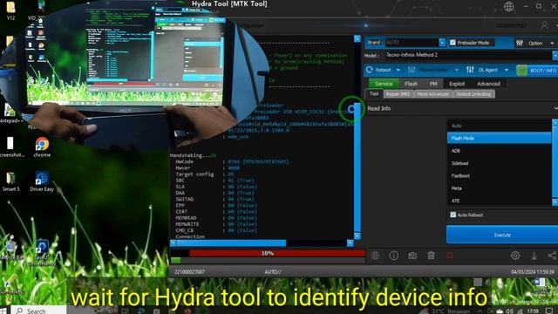Expand the Option dropdown arrow
The width and height of the screenshot is (558, 314).
tap(552, 43)
